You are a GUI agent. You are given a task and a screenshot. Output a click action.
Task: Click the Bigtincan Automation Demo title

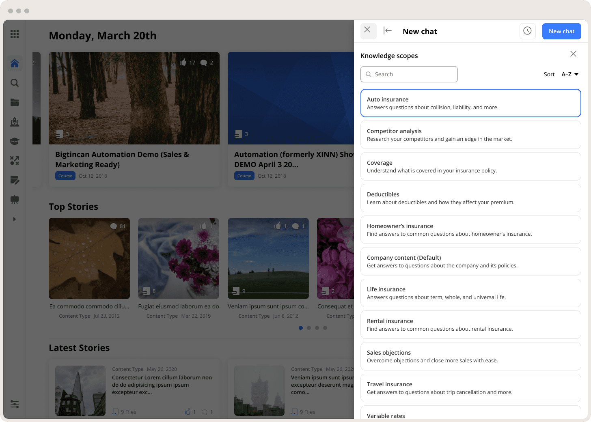(x=122, y=159)
